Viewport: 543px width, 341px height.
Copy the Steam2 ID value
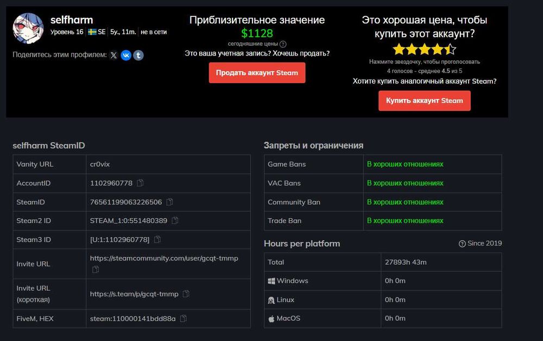(x=175, y=220)
